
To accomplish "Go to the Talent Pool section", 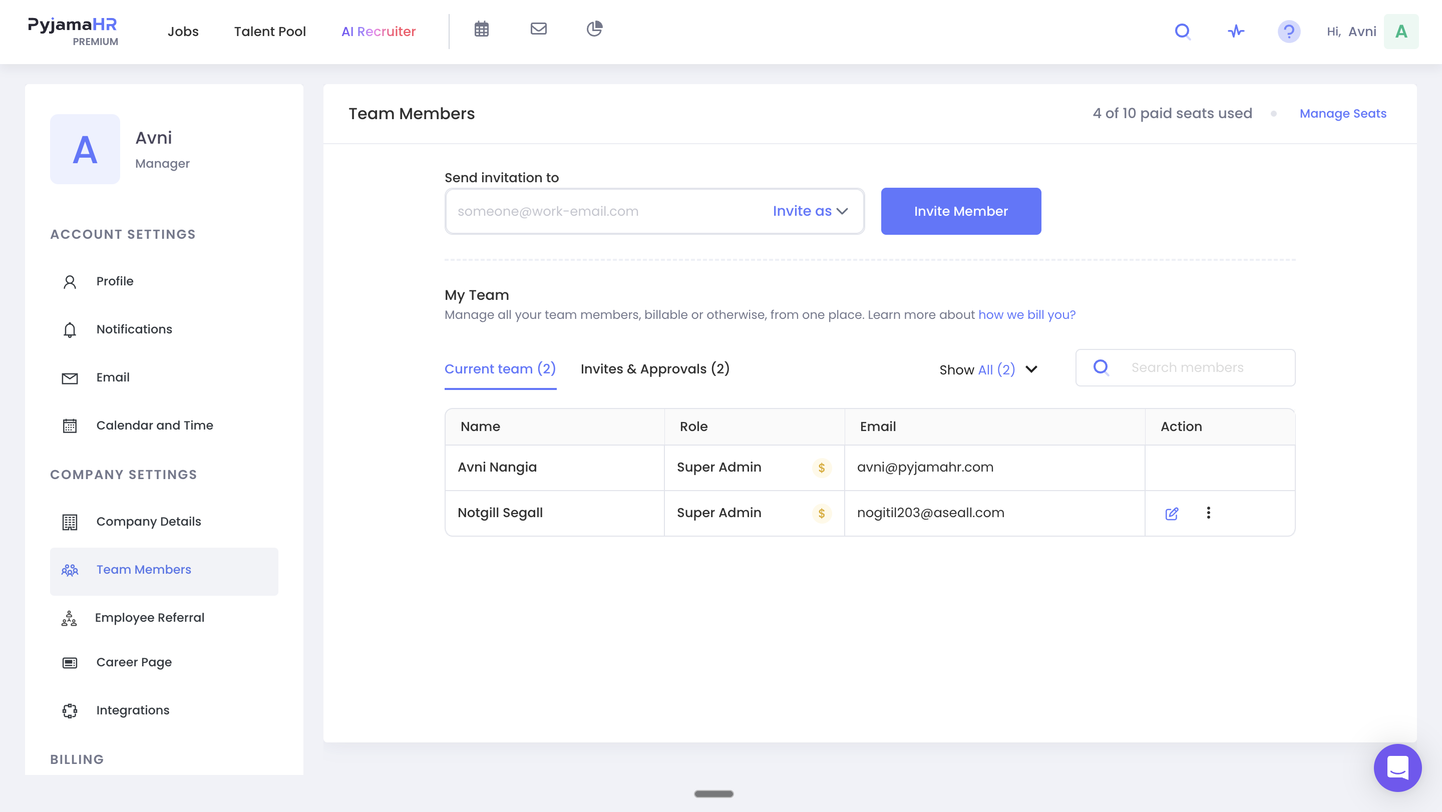I will (x=270, y=32).
